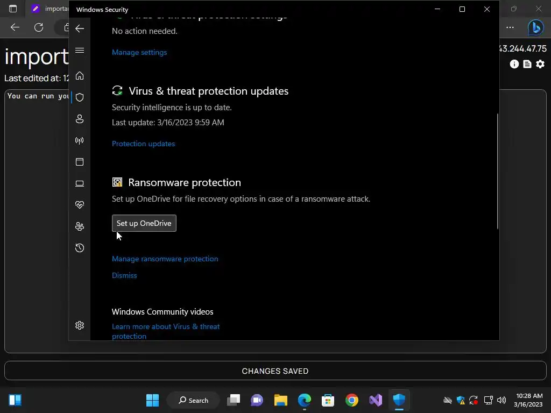551x413 pixels.
Task: Open Home in Windows Security sidebar
Action: [80, 75]
